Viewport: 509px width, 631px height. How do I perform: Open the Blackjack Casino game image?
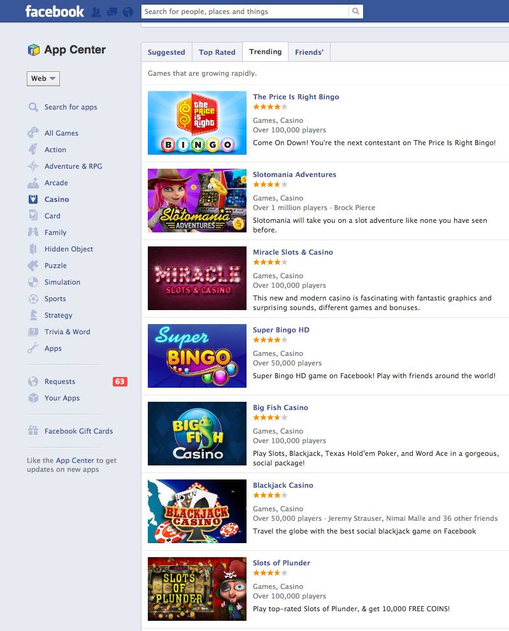tap(197, 511)
